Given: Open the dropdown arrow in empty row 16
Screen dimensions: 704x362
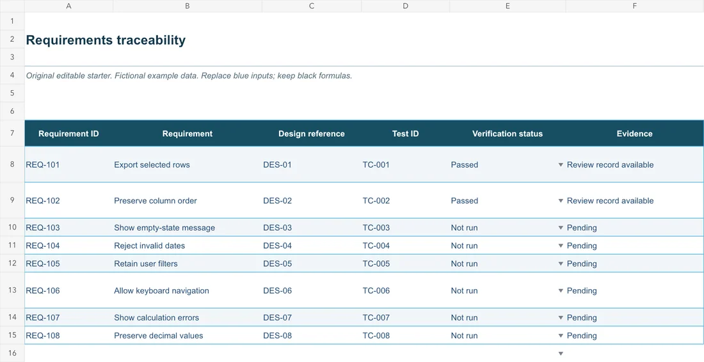Looking at the screenshot, I should click(561, 354).
